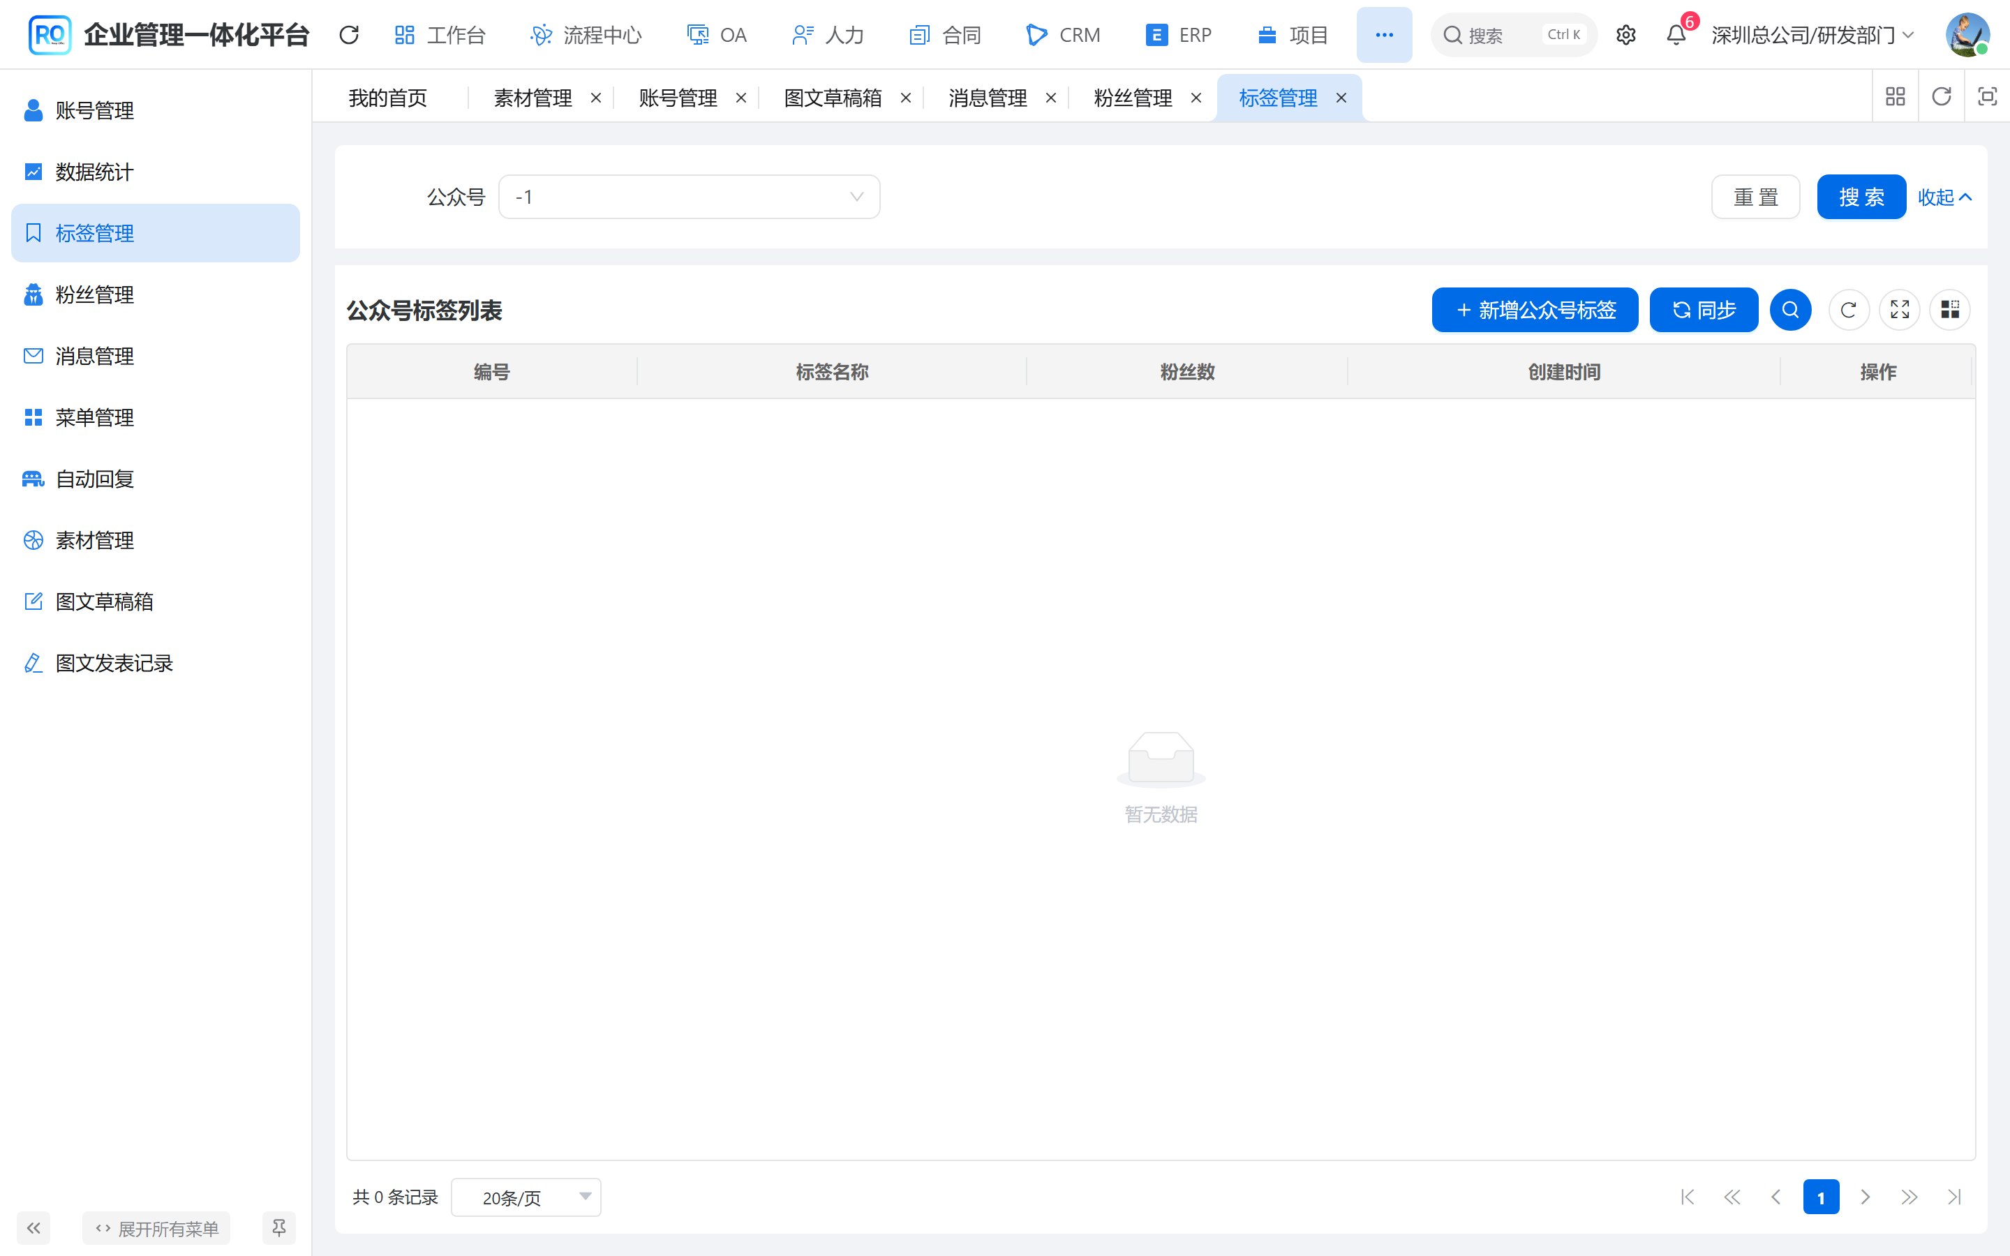Open the 公众号 dropdown
Image resolution: width=2010 pixels, height=1256 pixels.
[689, 197]
